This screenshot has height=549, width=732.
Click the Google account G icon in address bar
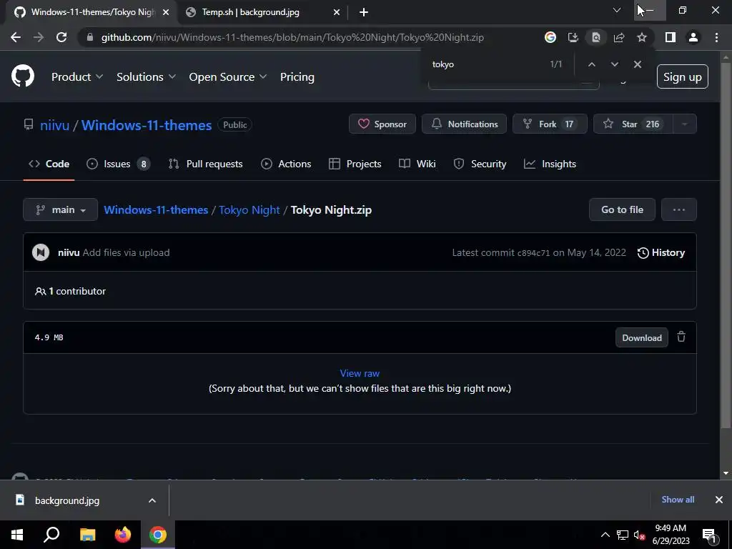[x=550, y=37]
